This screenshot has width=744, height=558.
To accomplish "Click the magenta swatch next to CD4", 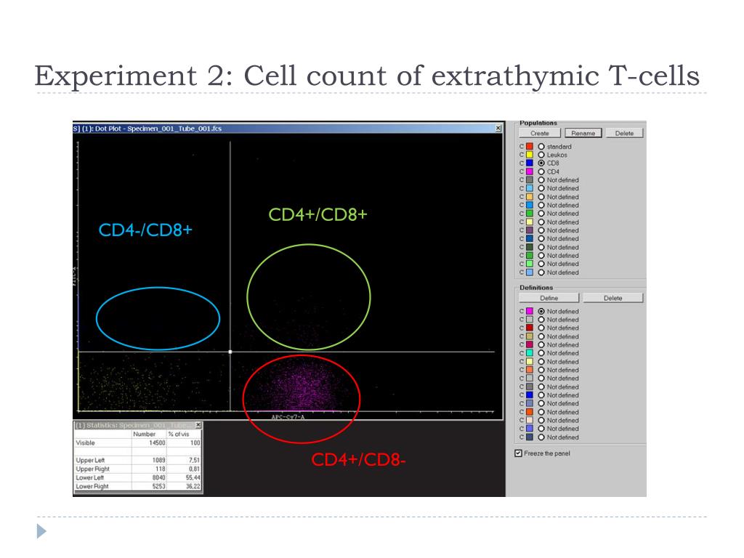I will click(x=530, y=171).
